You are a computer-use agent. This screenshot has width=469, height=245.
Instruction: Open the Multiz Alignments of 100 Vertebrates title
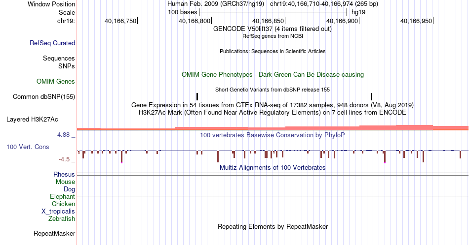tap(273, 167)
